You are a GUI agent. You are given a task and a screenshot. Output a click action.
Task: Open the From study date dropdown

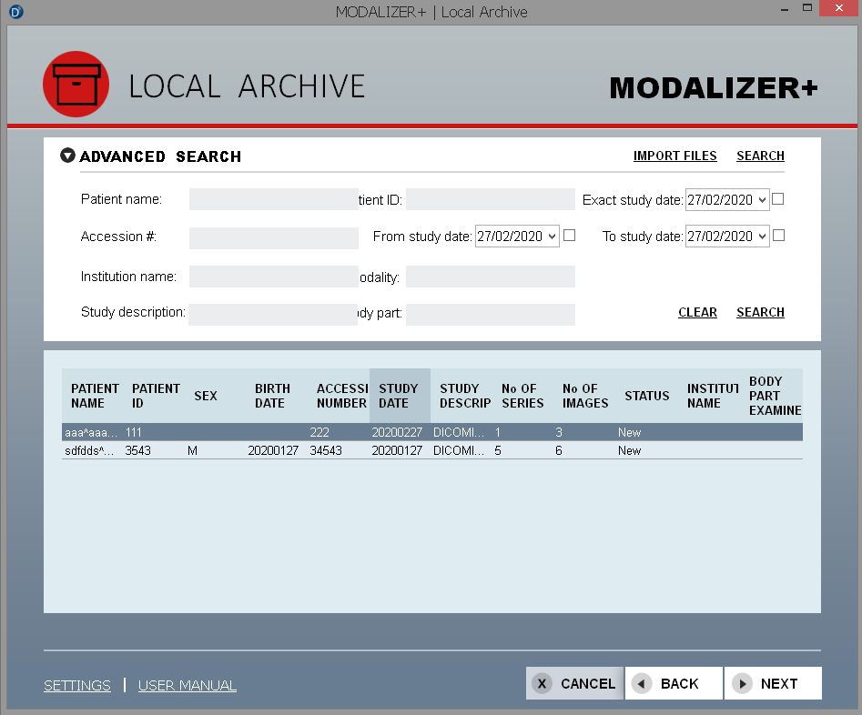tap(552, 237)
